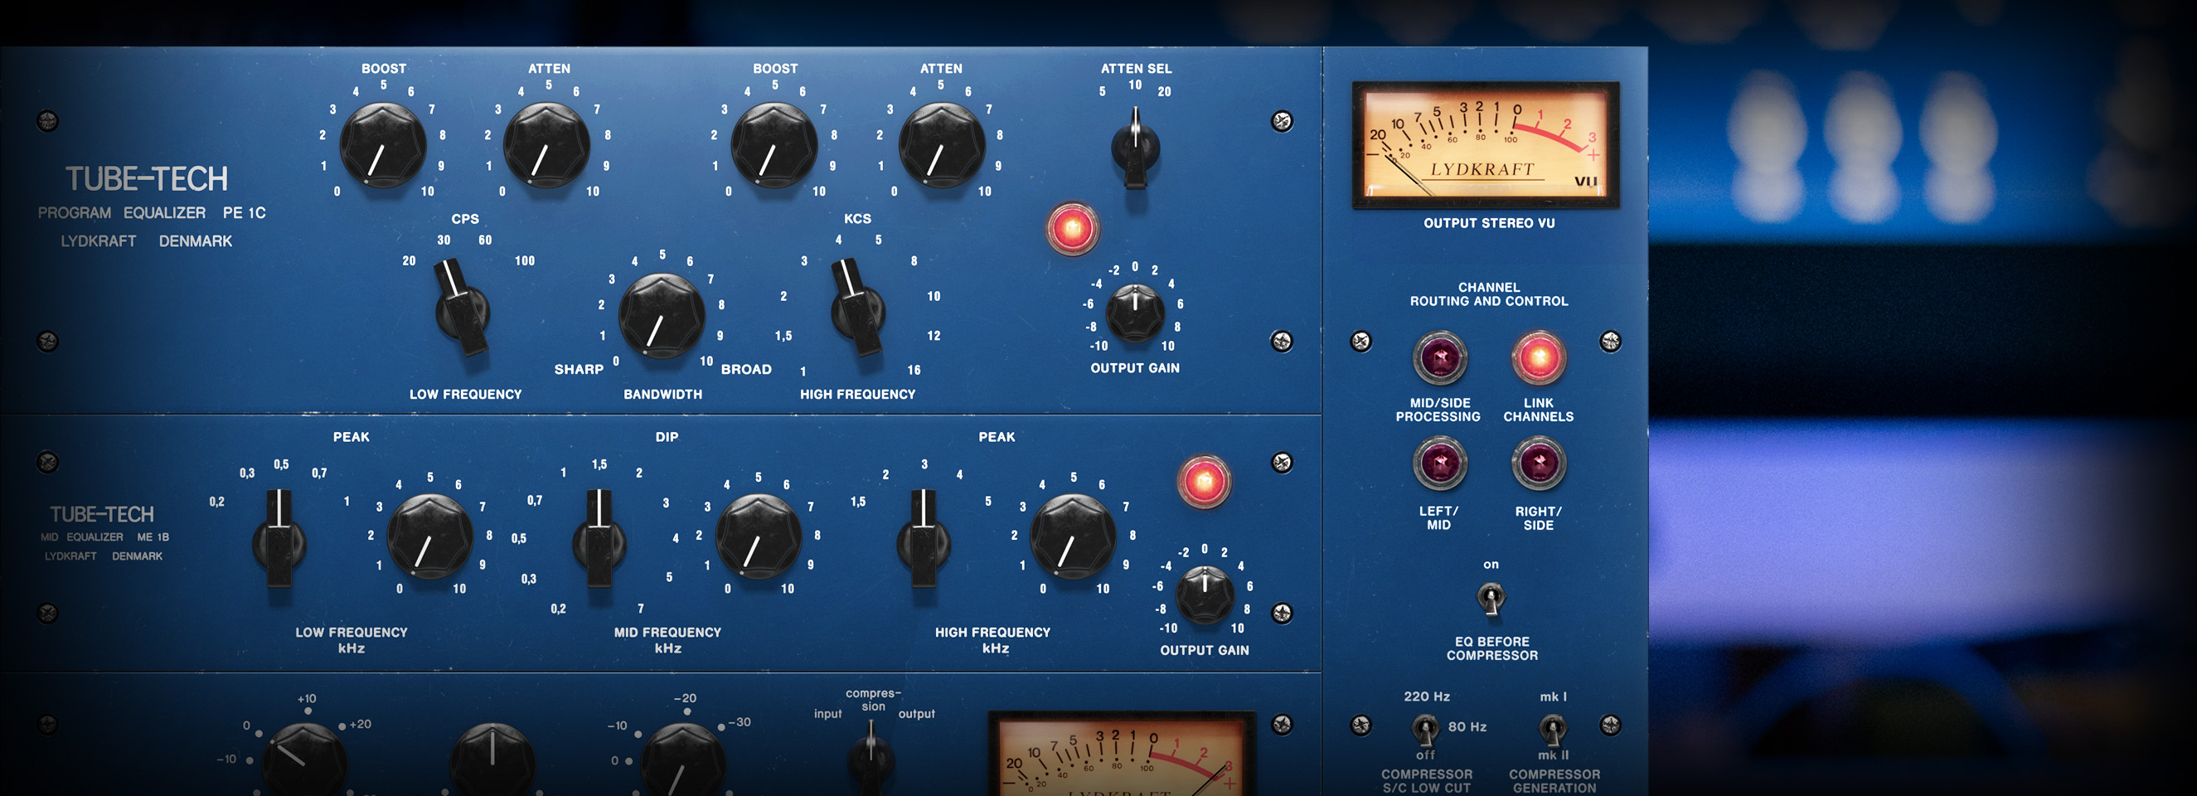The height and width of the screenshot is (796, 2197).
Task: Click the Compressor S/C Low Cut switch
Action: point(1424,728)
